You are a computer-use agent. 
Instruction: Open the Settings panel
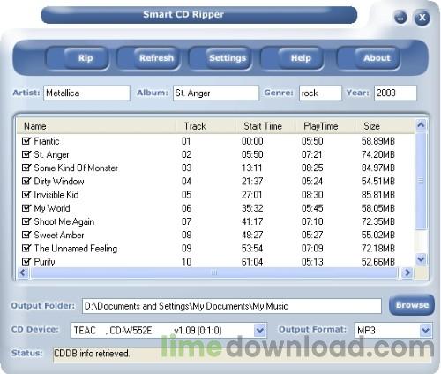(228, 58)
